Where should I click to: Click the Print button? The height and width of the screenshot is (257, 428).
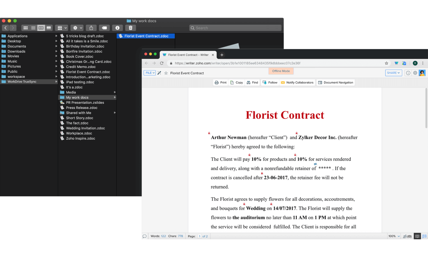221,82
